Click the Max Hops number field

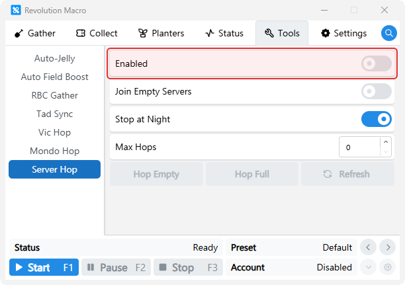359,147
